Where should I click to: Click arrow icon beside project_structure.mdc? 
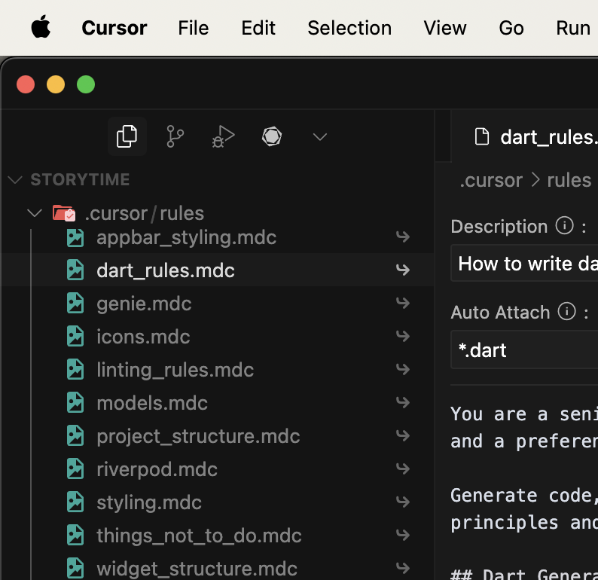tap(403, 436)
